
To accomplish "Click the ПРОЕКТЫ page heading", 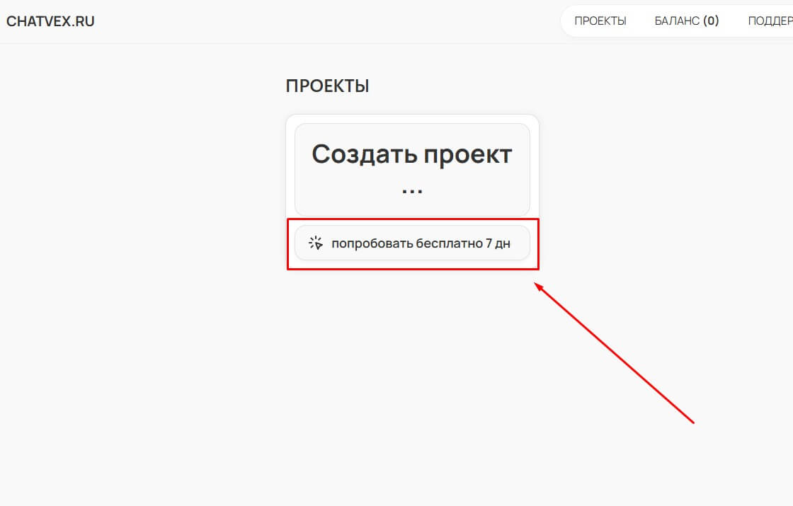I will 327,86.
